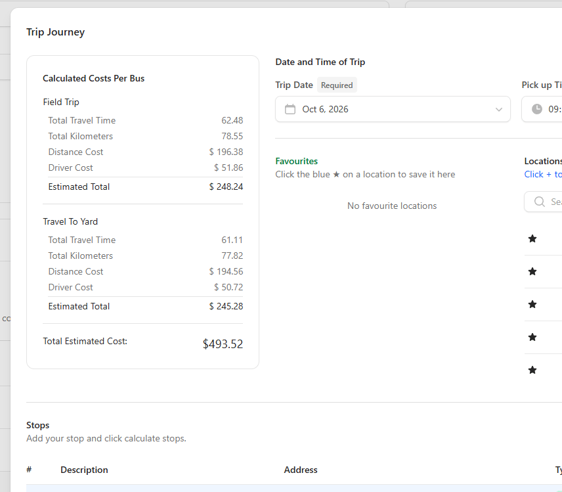Click the No favourite locations message
Image resolution: width=562 pixels, height=492 pixels.
coord(392,206)
